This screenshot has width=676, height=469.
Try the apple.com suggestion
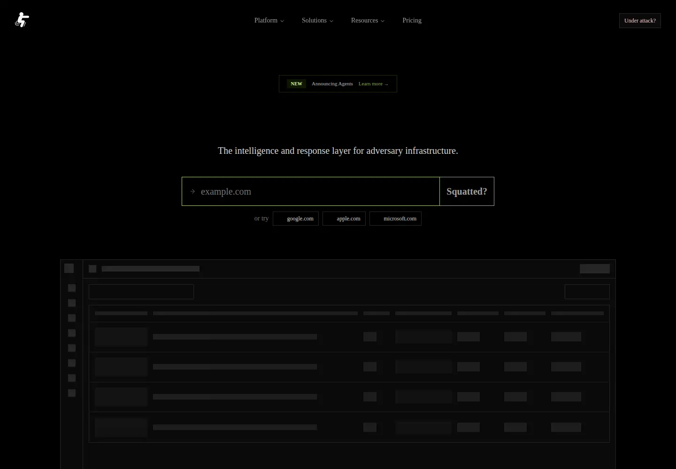[x=344, y=219]
